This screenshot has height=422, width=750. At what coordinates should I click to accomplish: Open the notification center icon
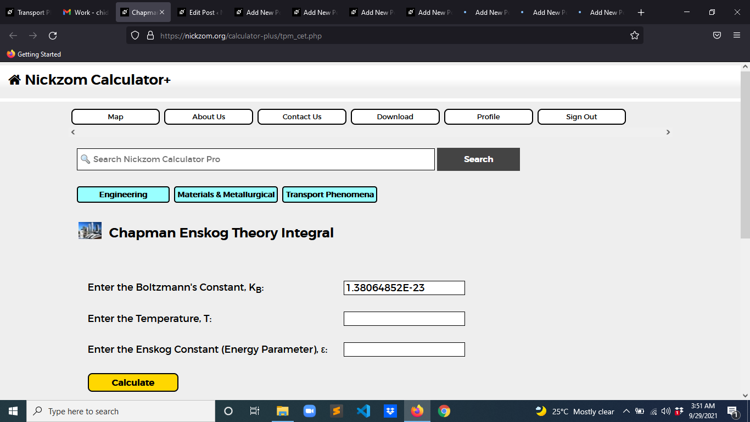coord(732,411)
